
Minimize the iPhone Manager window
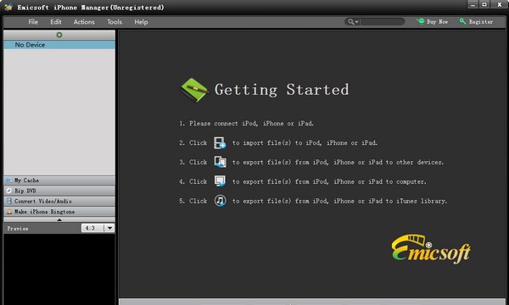(x=473, y=4)
